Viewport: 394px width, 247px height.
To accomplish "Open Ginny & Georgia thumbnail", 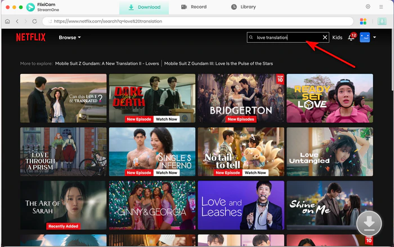I will pyautogui.click(x=153, y=205).
